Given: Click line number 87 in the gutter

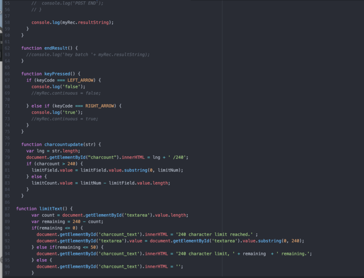Looking at the screenshot, I should [7, 208].
